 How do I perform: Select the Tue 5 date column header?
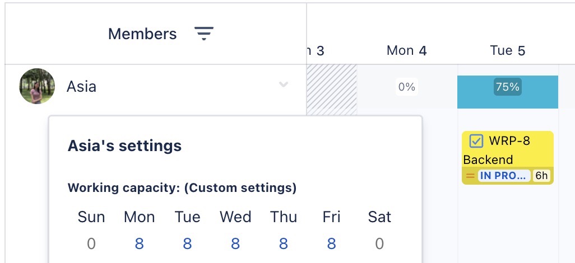point(508,51)
